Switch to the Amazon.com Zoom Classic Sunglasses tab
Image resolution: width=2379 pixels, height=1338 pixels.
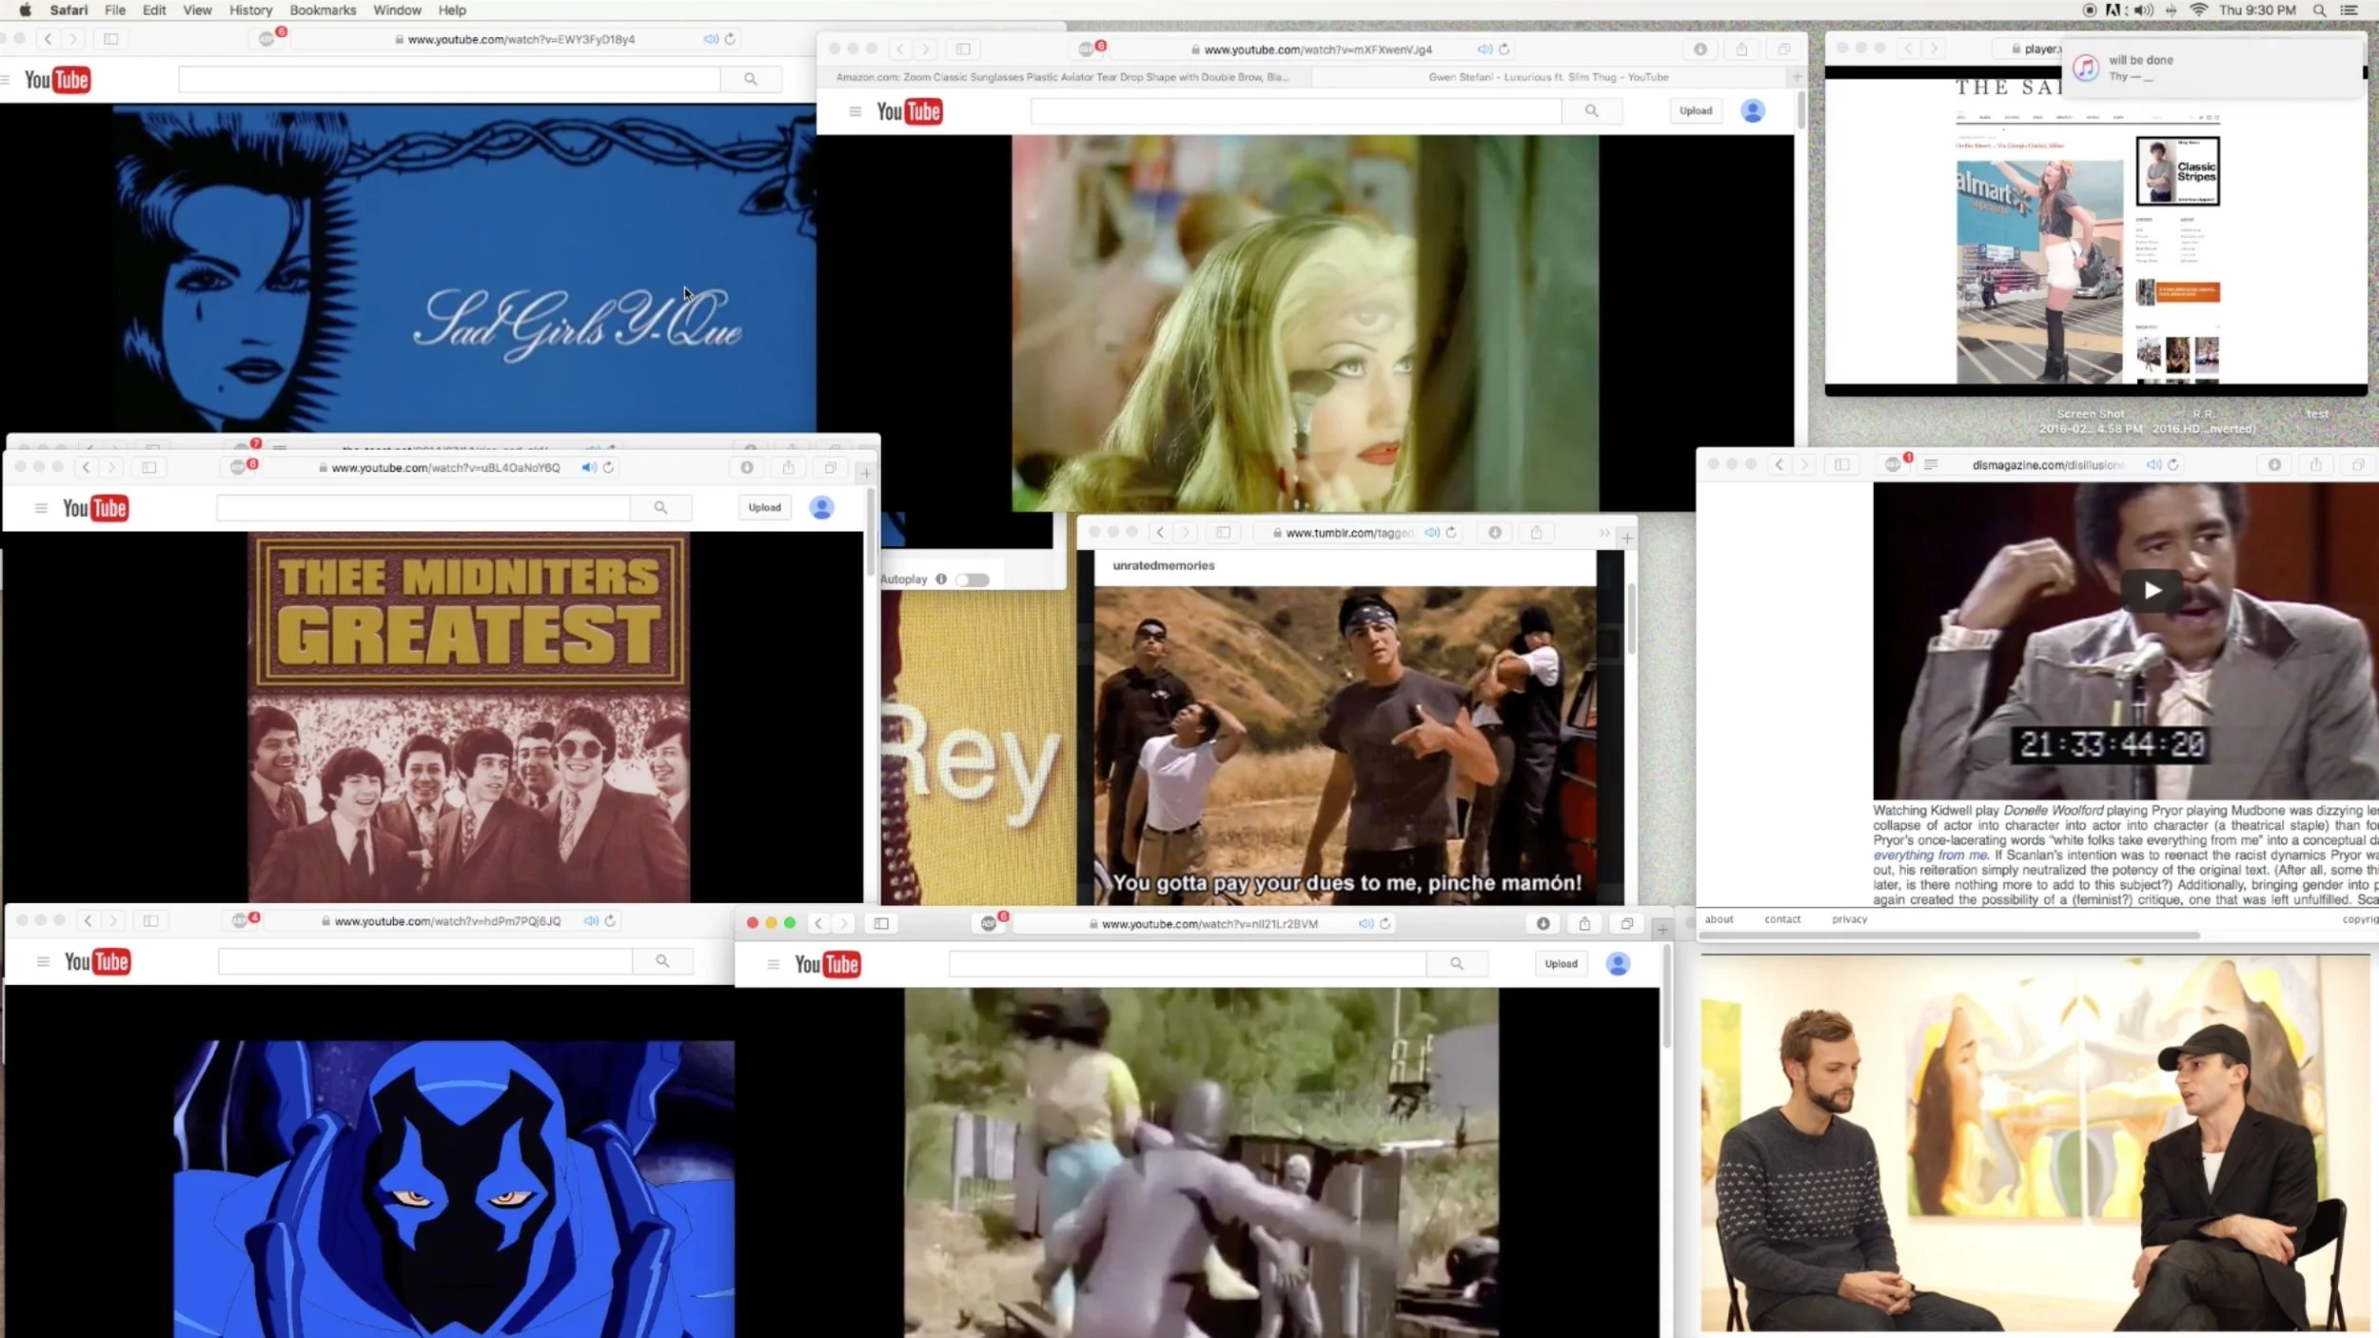tap(1062, 77)
